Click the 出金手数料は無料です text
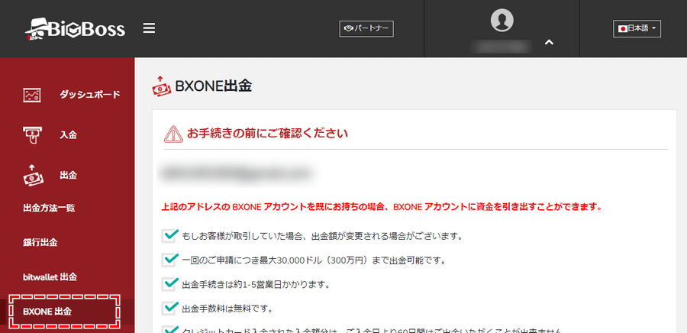This screenshot has height=333, width=687. tap(227, 309)
